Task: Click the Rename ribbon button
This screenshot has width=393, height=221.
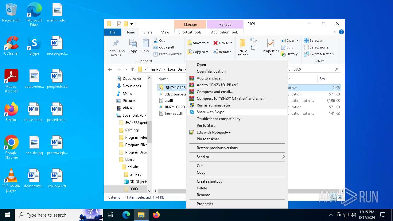Action: 223,52
